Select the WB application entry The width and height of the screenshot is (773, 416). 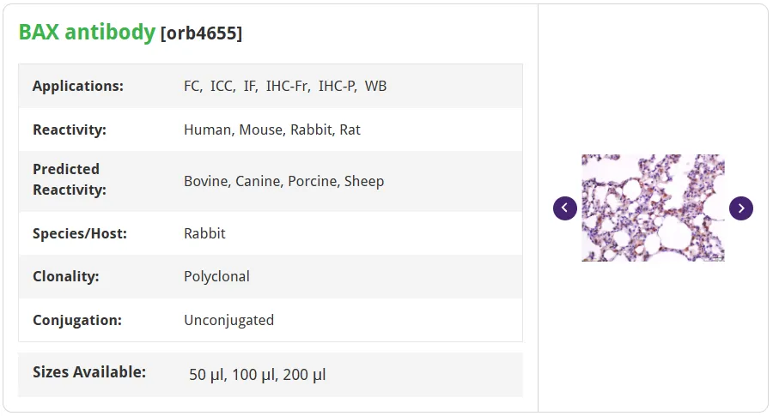[375, 86]
